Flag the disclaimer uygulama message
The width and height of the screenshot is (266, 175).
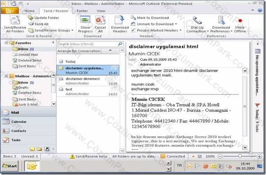pyautogui.click(x=115, y=68)
